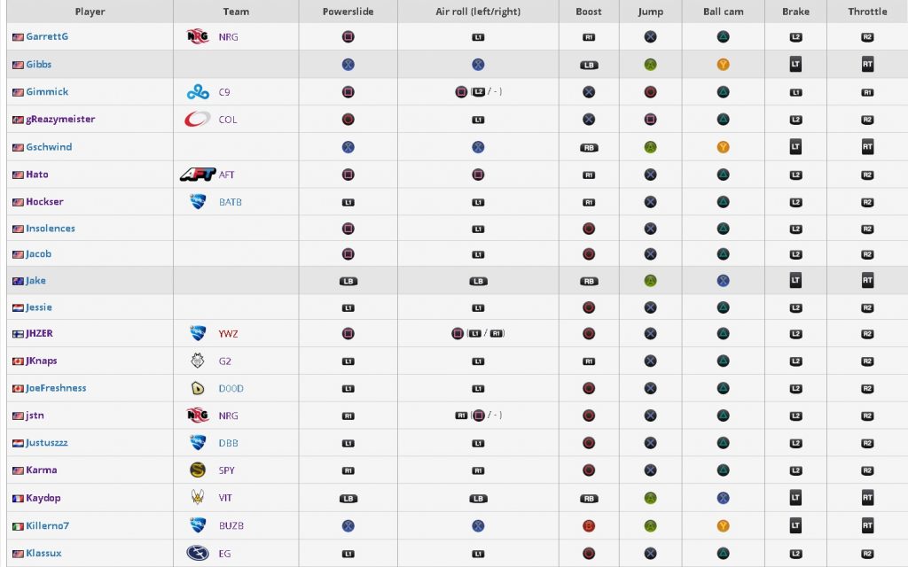Click Killerno7's red B boost icon

tap(589, 526)
